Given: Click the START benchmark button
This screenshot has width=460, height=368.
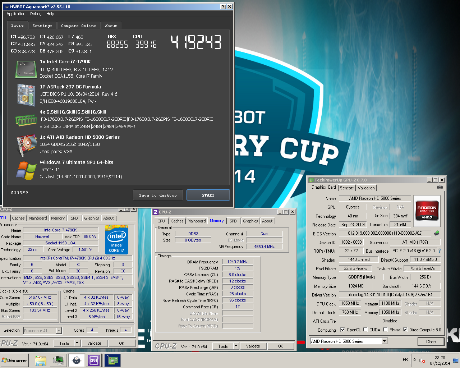Looking at the screenshot, I should [208, 195].
